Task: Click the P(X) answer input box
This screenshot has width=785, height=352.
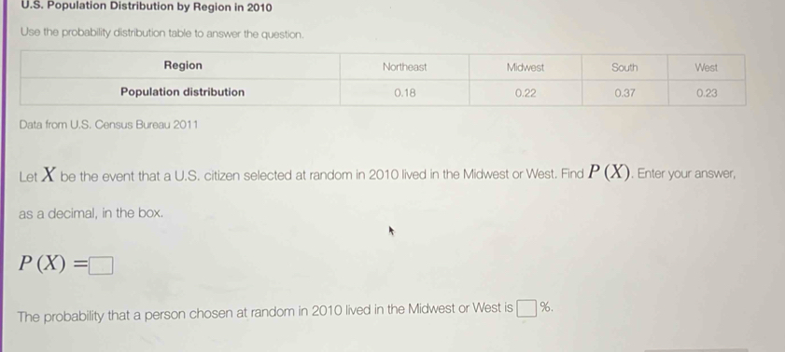Action: tap(101, 265)
